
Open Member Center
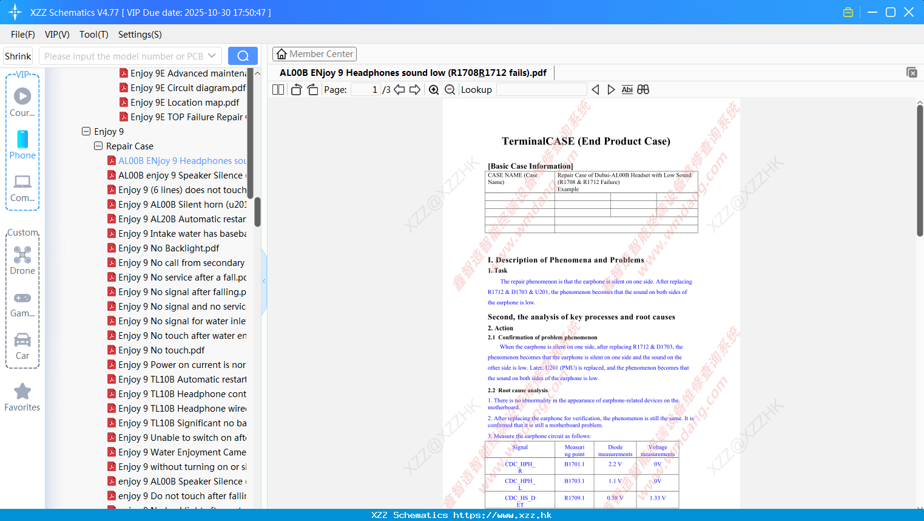coord(314,54)
